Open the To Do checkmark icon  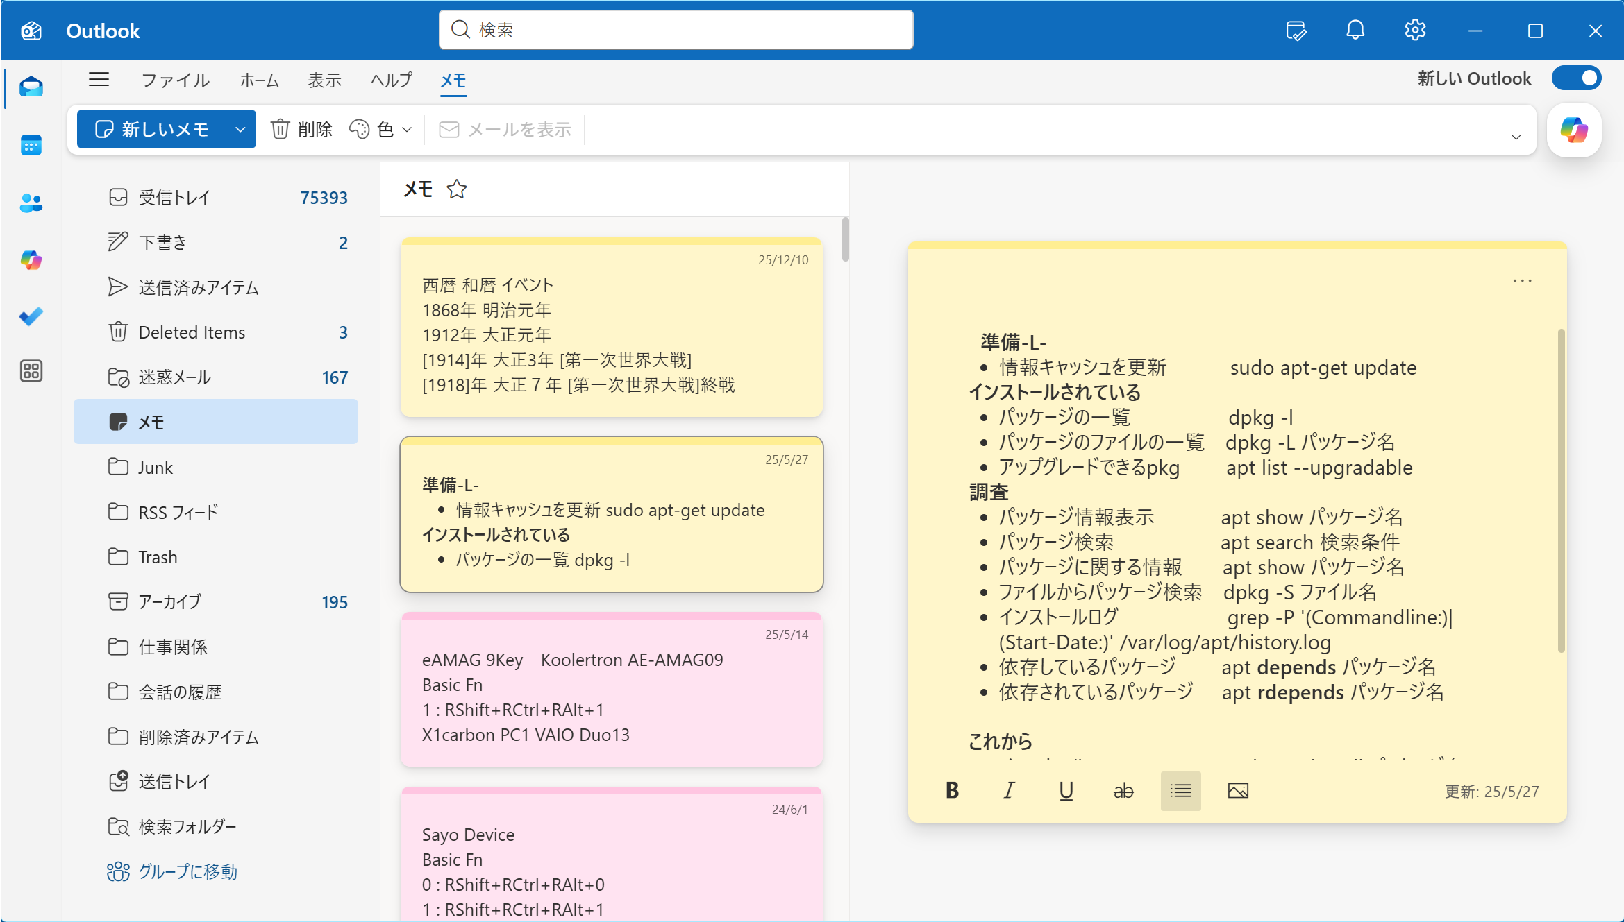click(31, 316)
